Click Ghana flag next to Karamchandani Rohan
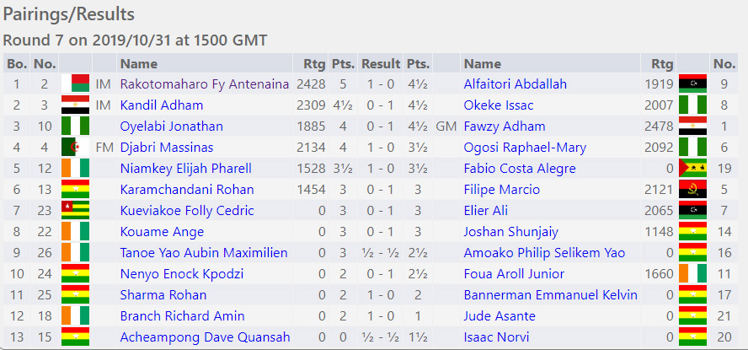 pos(75,190)
